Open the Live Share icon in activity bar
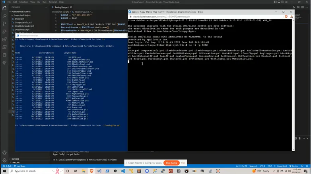311x174 pixels. (4, 63)
